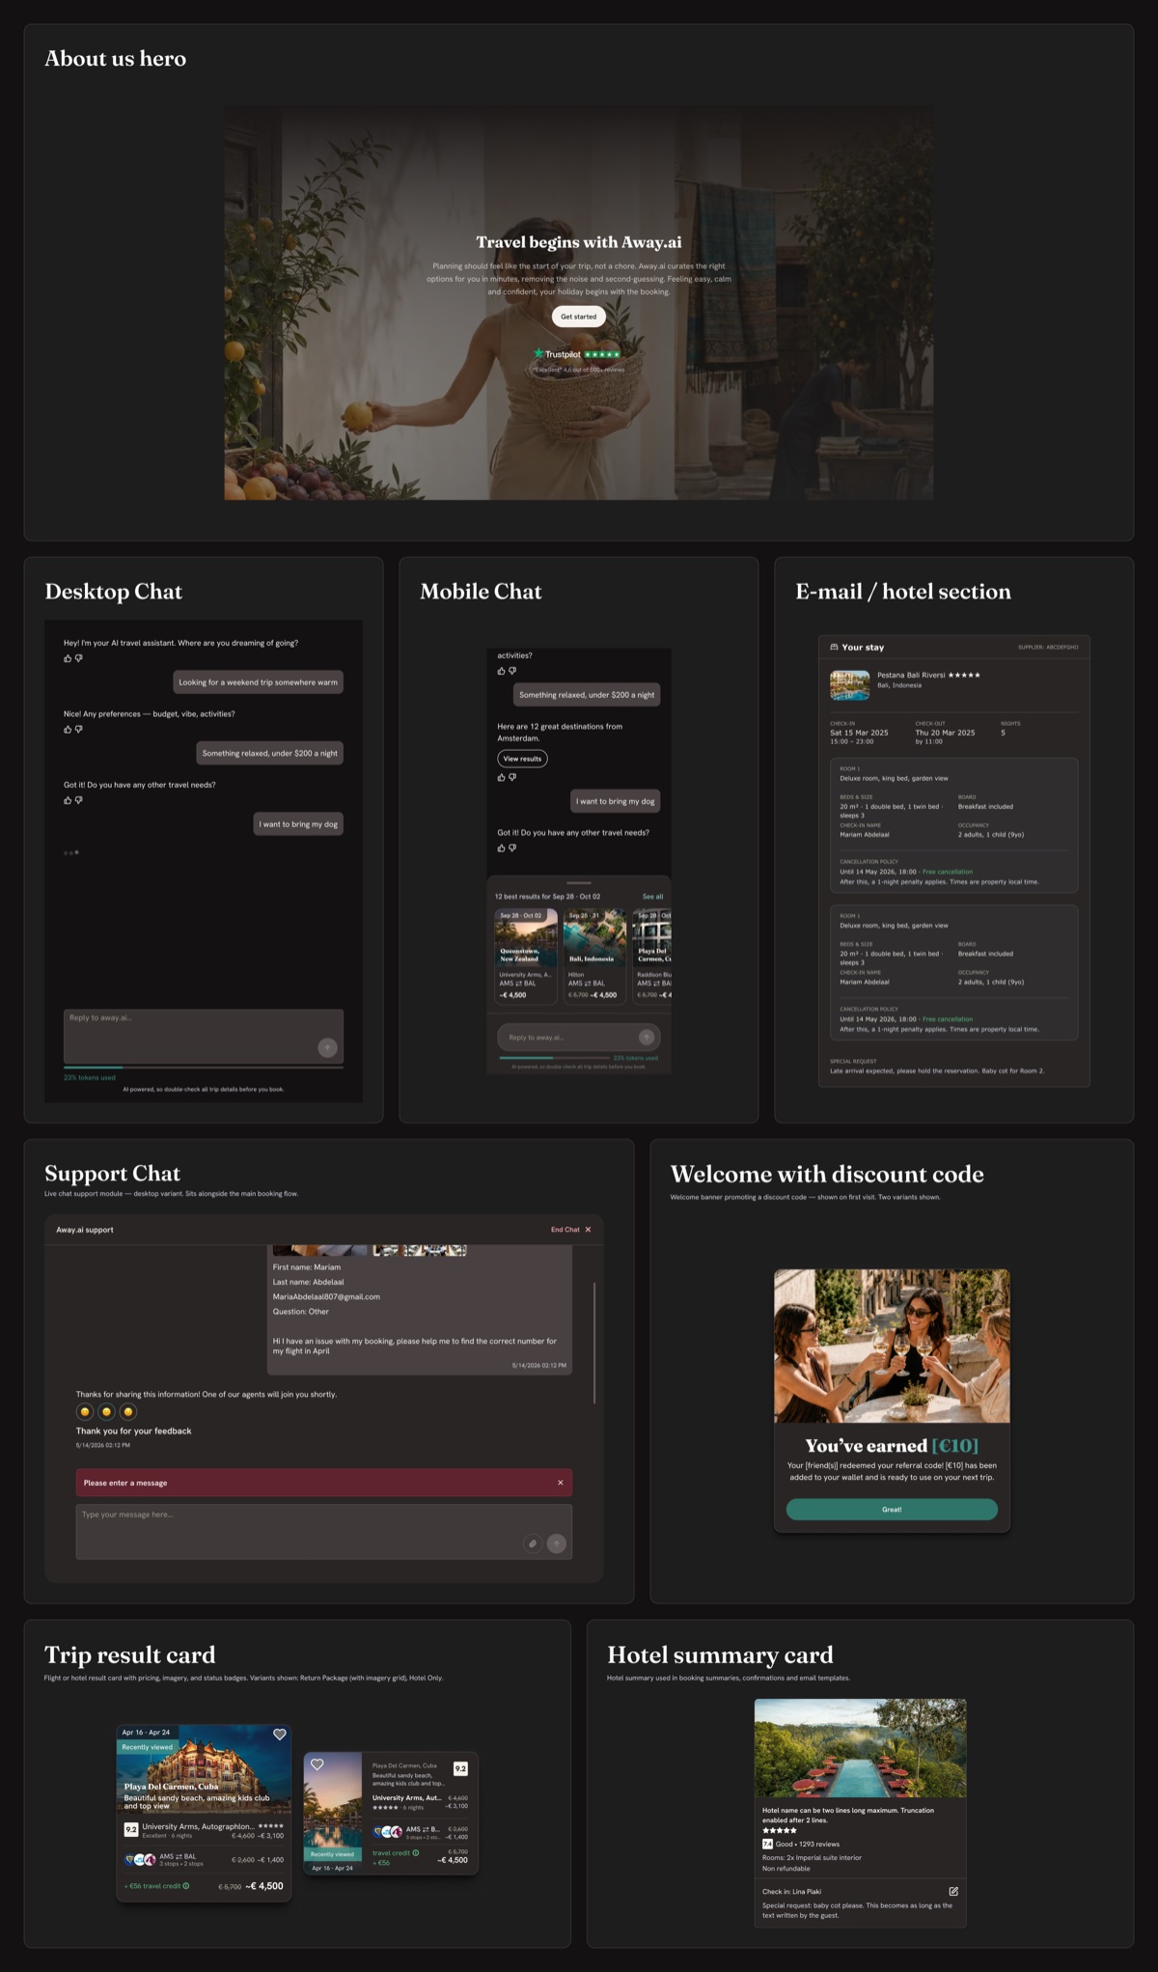Open the See all link
The width and height of the screenshot is (1158, 1972).
[652, 897]
